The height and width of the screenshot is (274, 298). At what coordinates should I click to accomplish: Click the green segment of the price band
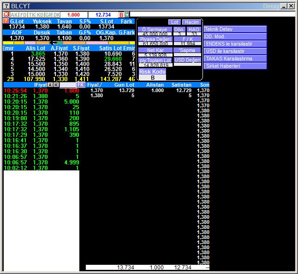(x=60, y=43)
